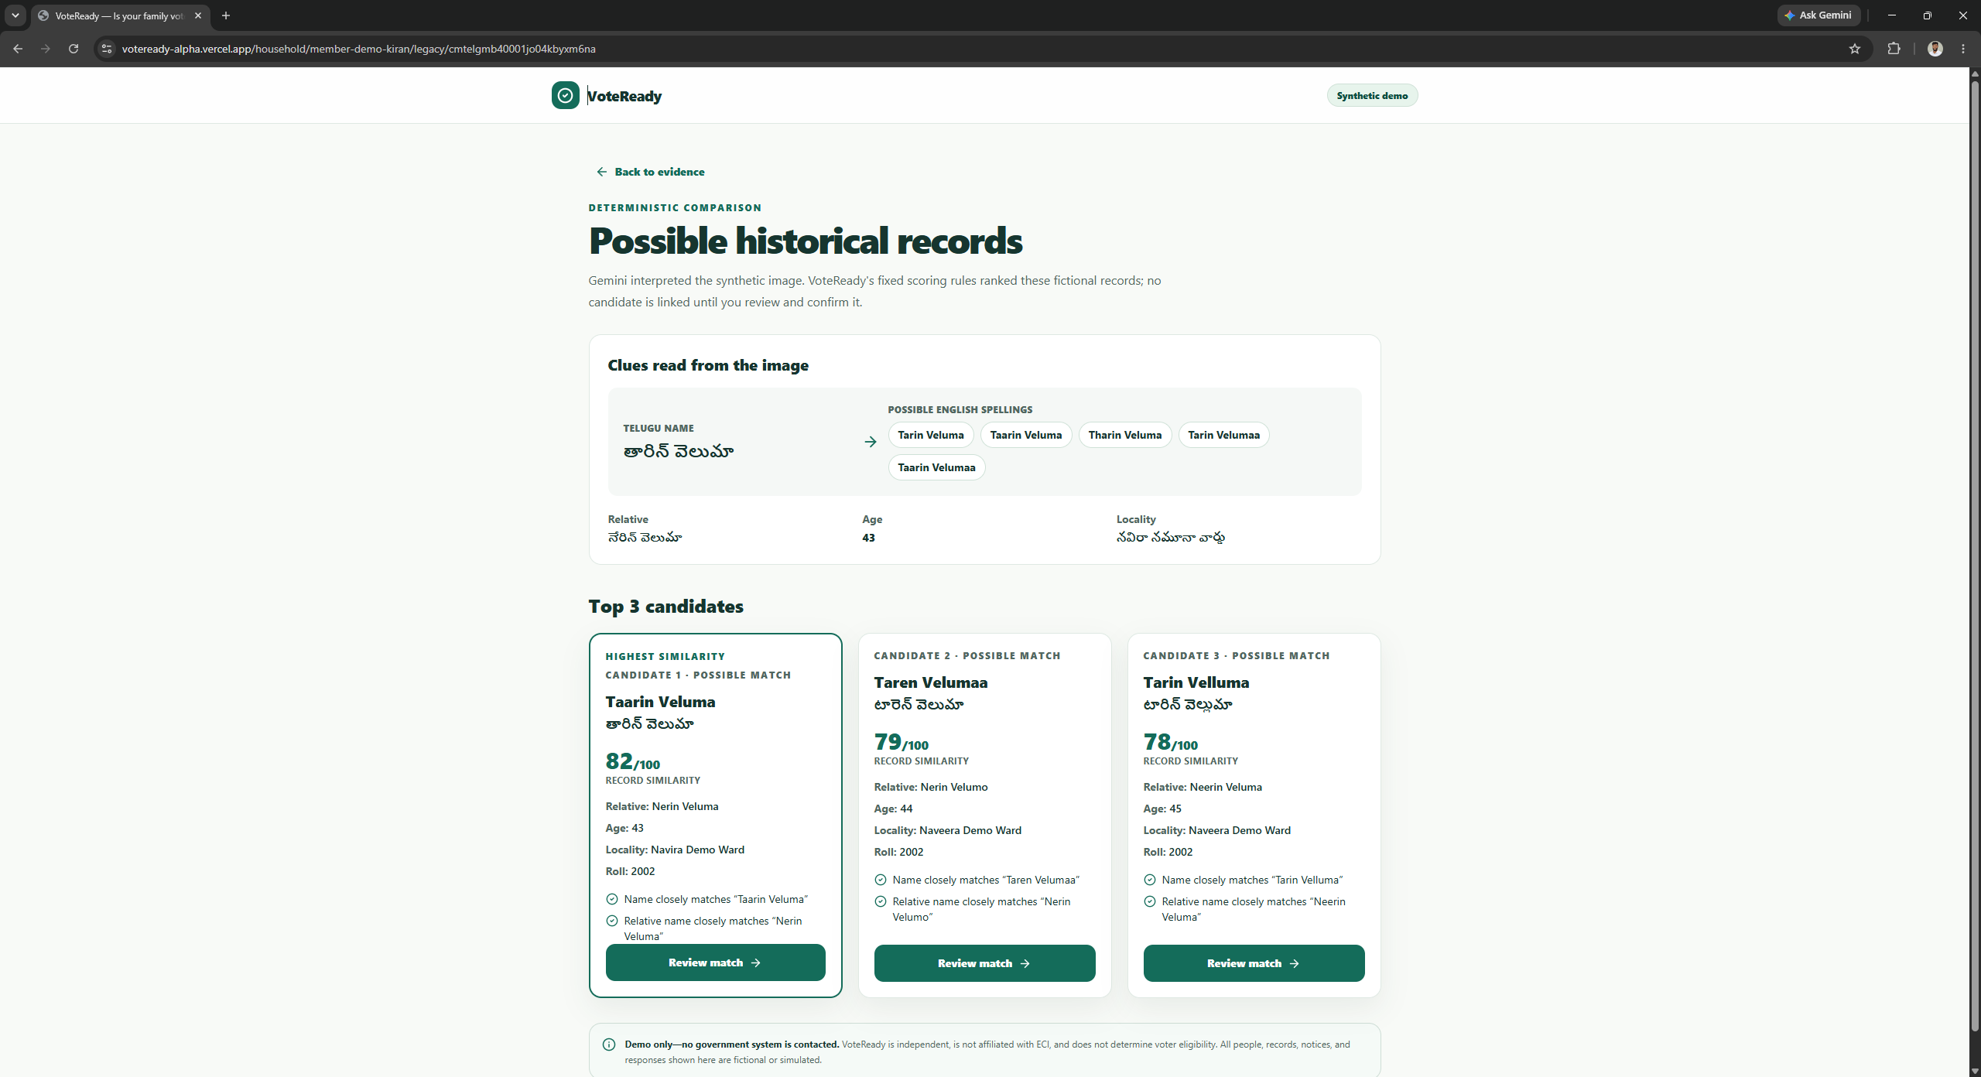Select the Tharin Veluma spelling chip
Viewport: 1981px width, 1077px height.
coord(1125,435)
